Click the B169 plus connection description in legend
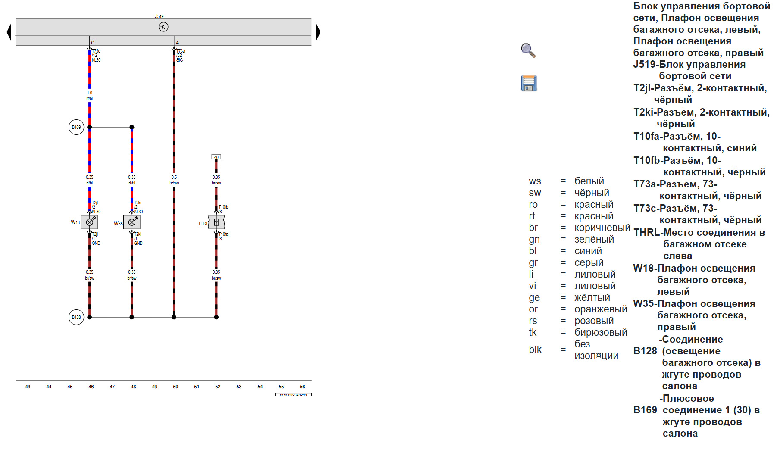Image resolution: width=774 pixels, height=459 pixels. click(697, 416)
